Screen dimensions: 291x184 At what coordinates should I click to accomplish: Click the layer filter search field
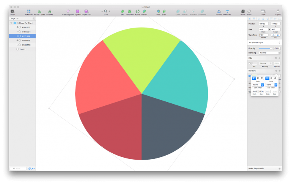coord(18,168)
